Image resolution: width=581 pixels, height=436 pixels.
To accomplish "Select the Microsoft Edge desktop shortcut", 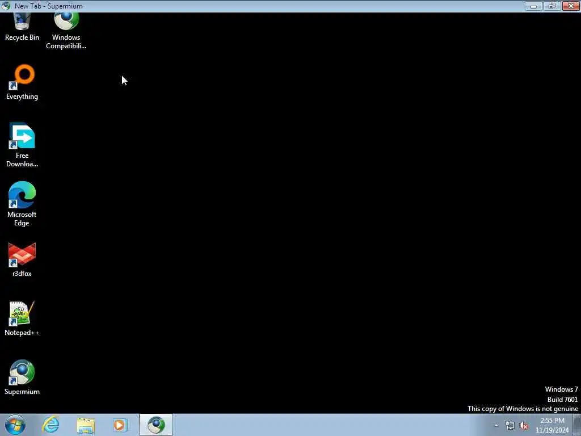I will (x=22, y=204).
